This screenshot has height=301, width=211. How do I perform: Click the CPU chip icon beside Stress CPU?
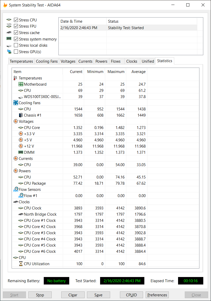9,20
